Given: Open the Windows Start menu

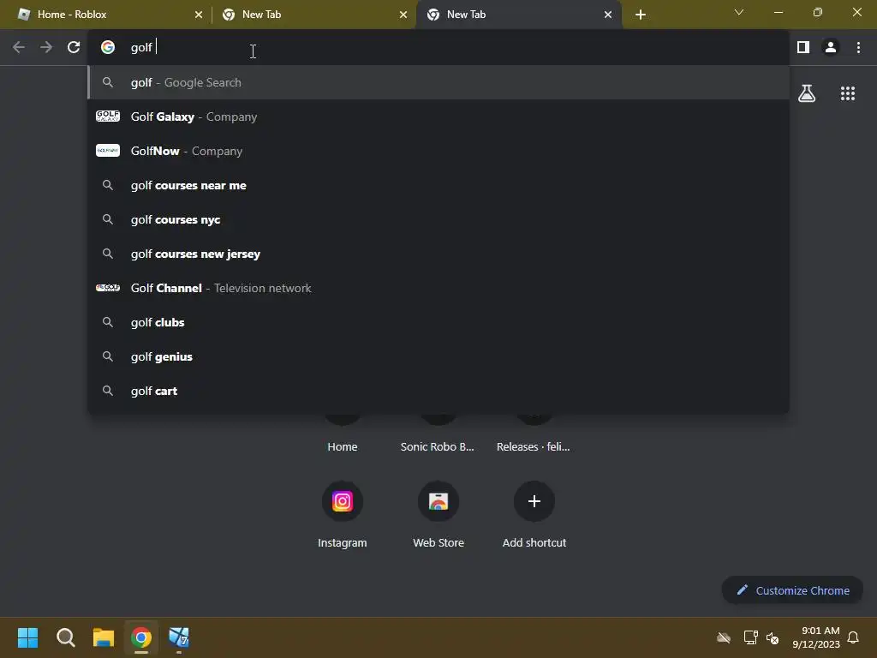Looking at the screenshot, I should pyautogui.click(x=27, y=637).
